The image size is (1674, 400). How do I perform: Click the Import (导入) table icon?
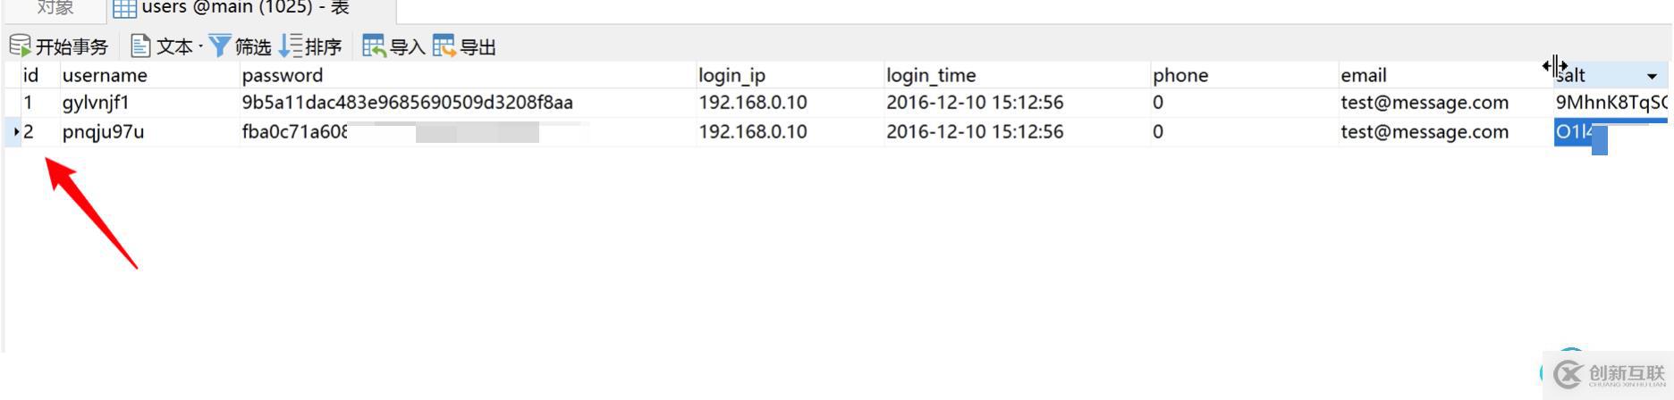tap(374, 46)
